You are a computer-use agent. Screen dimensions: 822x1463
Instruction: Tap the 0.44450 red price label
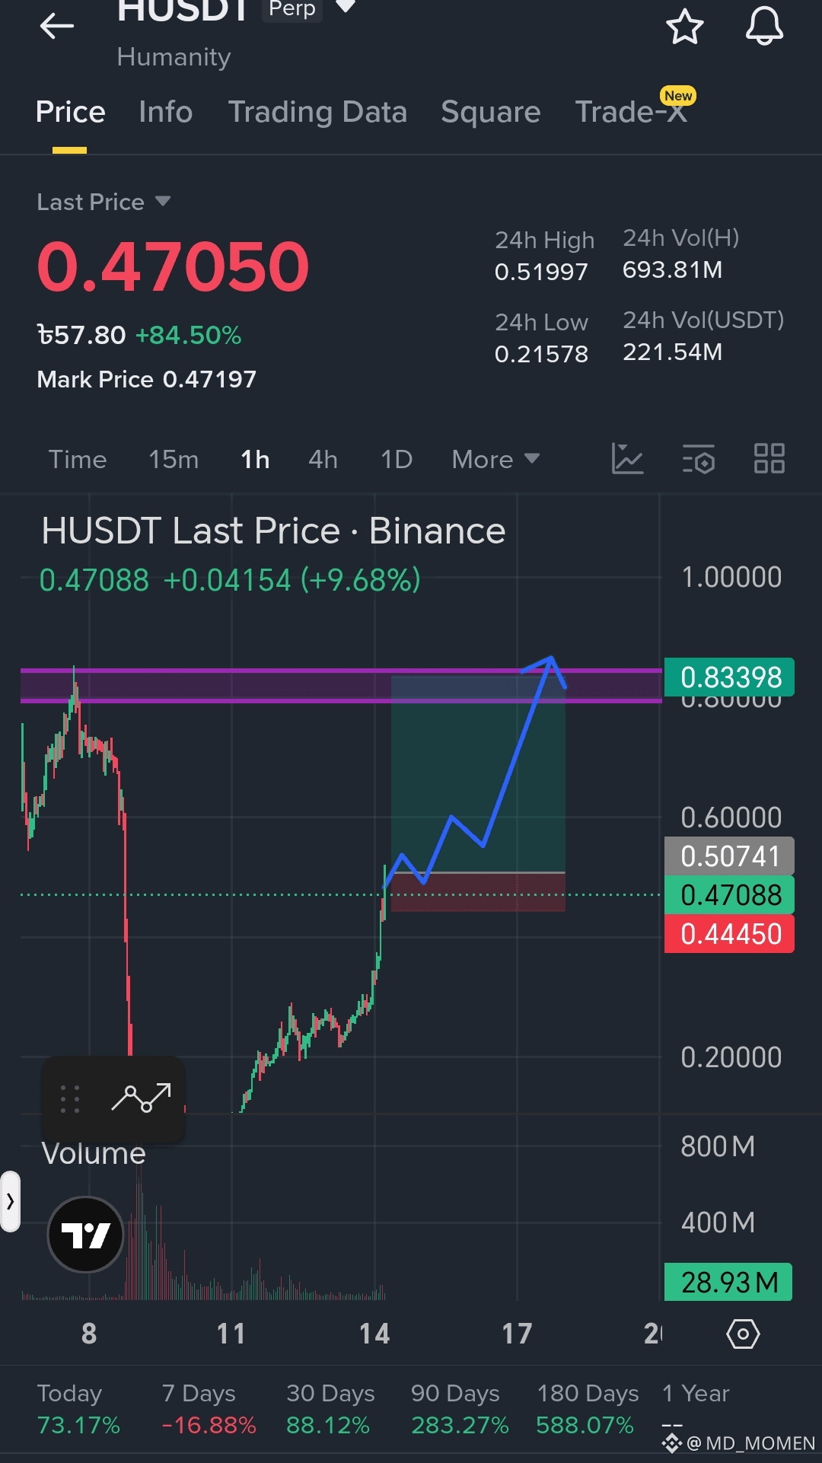pos(729,934)
